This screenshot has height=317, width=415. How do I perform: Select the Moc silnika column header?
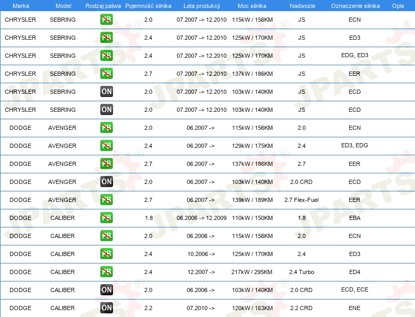(252, 5)
